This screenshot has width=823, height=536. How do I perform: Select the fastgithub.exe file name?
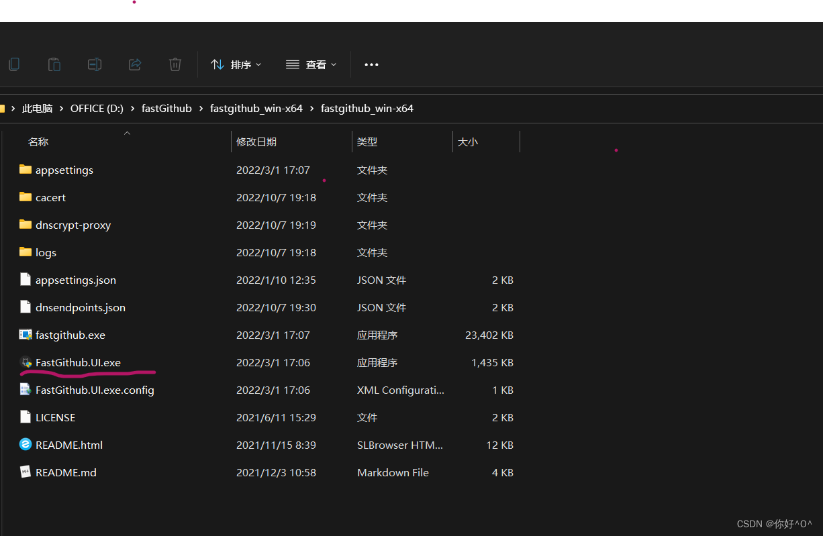click(x=70, y=335)
